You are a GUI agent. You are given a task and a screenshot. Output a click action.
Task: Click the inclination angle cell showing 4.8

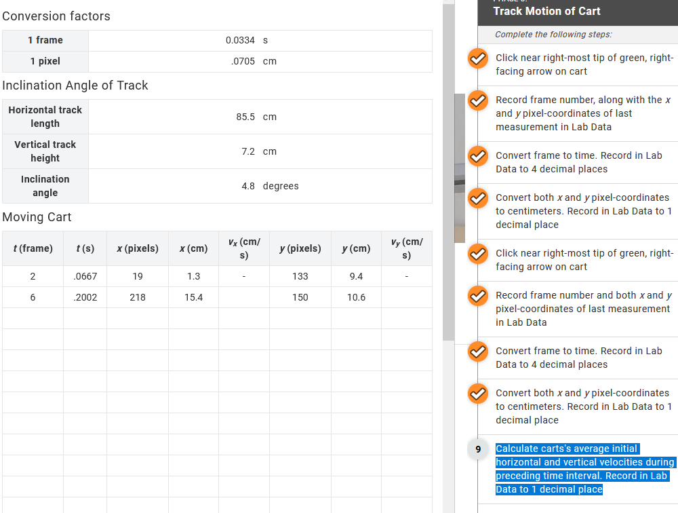(260, 186)
